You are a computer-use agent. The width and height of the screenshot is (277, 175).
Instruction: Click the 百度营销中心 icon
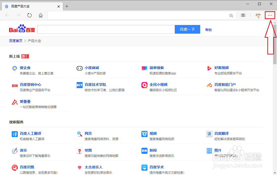[15, 86]
